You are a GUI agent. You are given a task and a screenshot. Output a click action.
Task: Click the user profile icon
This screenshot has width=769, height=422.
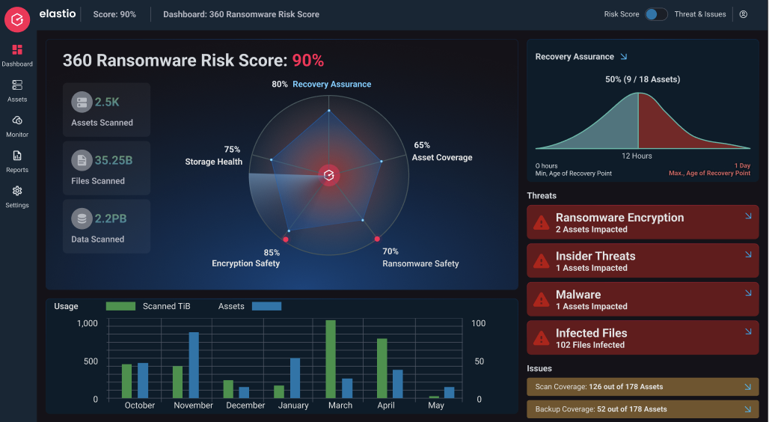[x=743, y=14]
